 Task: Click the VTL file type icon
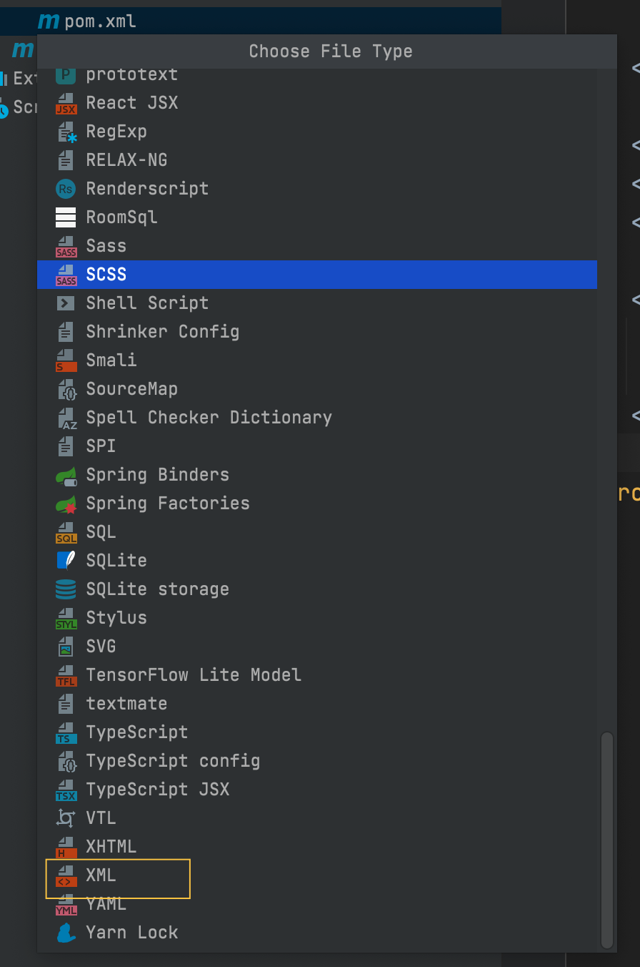pyautogui.click(x=66, y=818)
